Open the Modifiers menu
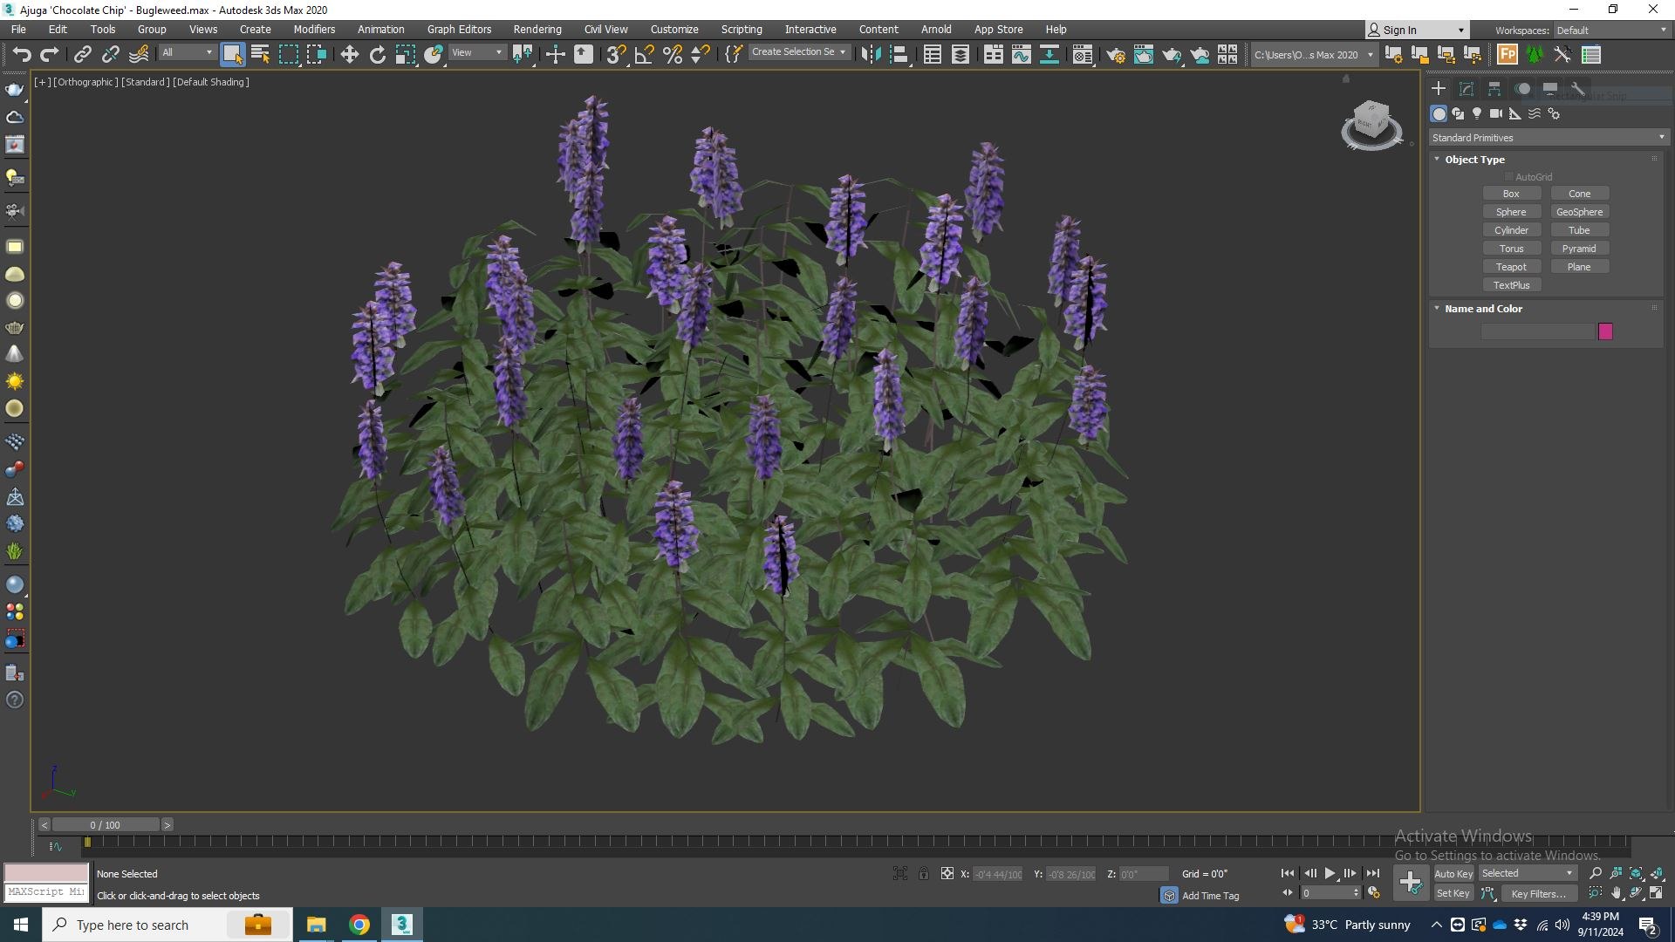Screen dimensions: 1675x942 314,29
